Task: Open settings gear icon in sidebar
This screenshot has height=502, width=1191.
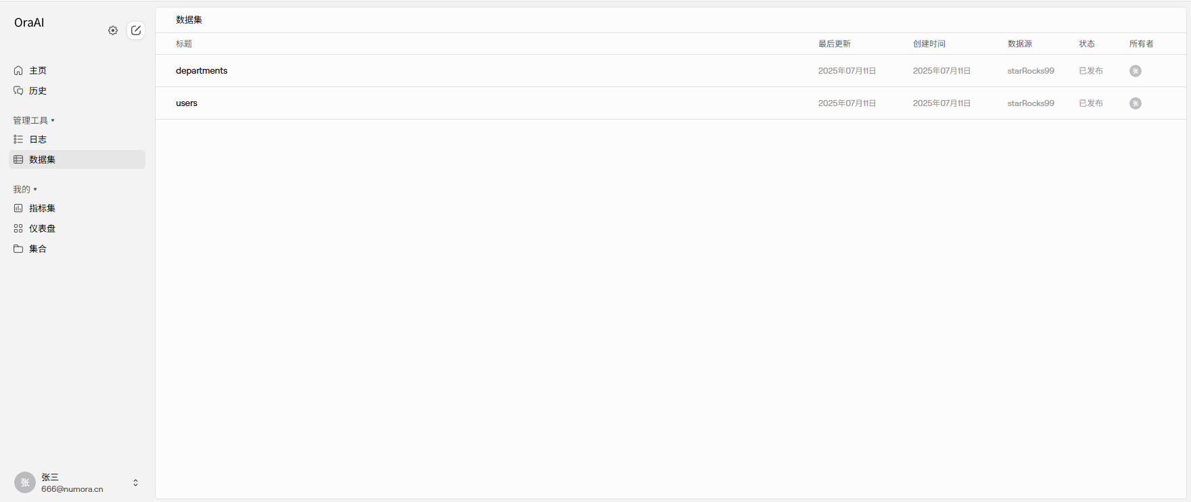Action: tap(113, 30)
